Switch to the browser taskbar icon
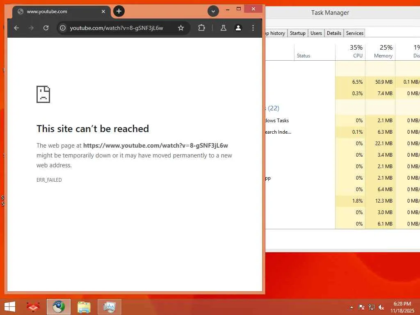This screenshot has width=420, height=315. pos(58,307)
